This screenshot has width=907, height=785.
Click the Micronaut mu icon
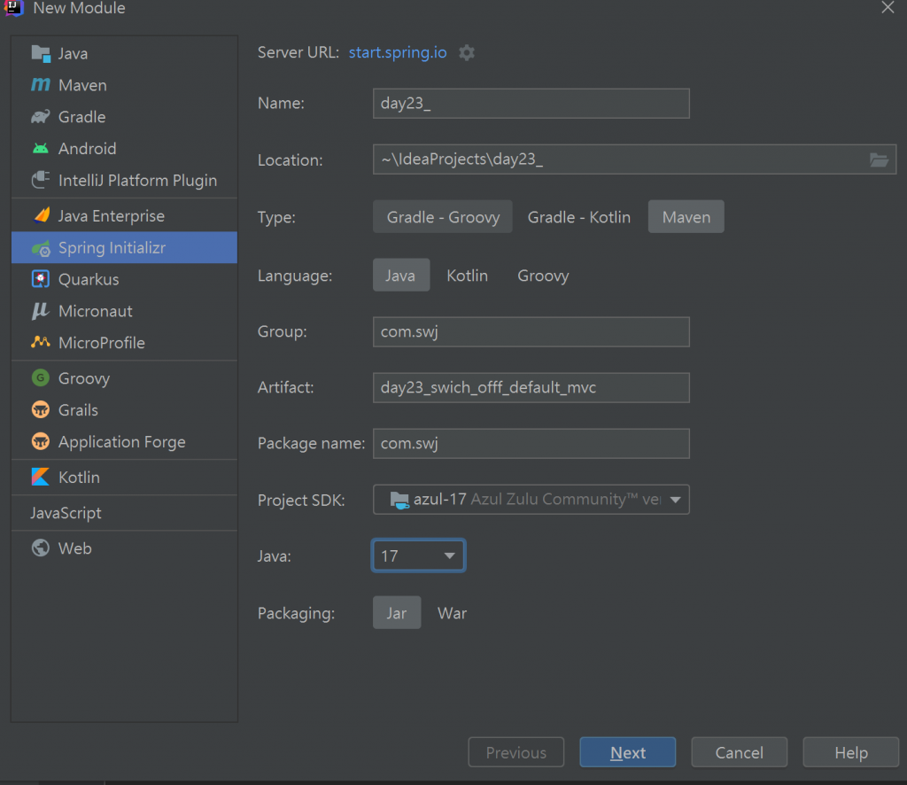coord(40,311)
